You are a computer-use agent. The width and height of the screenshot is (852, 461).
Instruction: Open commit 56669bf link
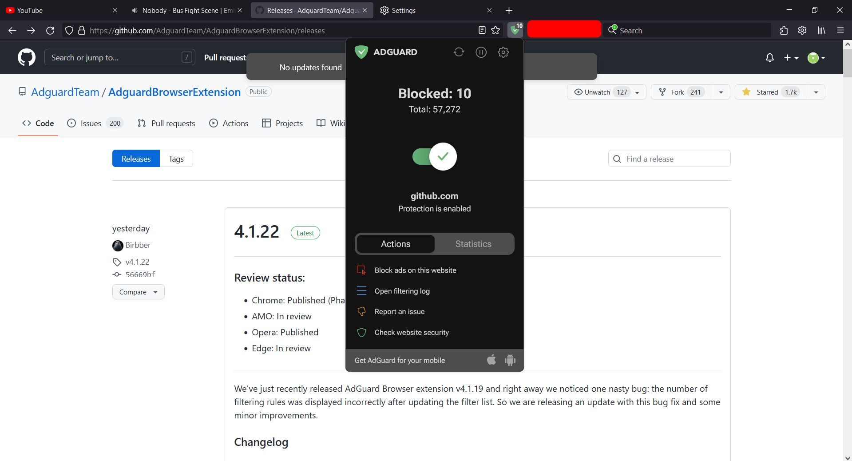coord(140,274)
